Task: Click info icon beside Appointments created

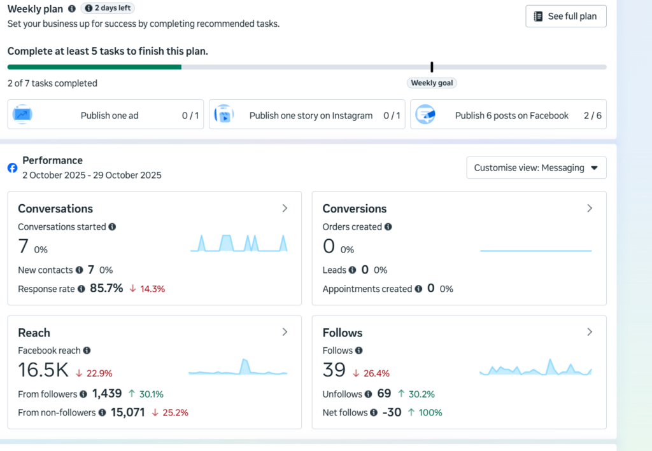Action: [419, 289]
